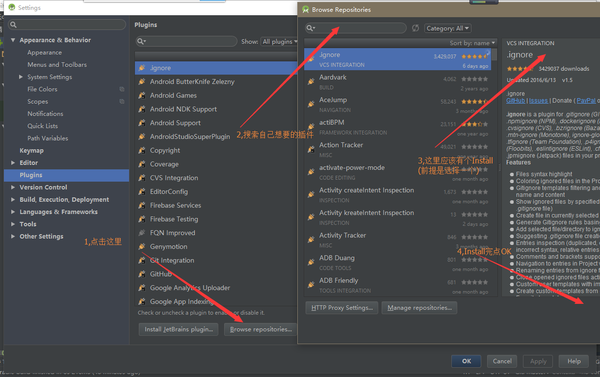Click the plugin icon beside Android Games
Image resolution: width=600 pixels, height=377 pixels.
(x=142, y=95)
